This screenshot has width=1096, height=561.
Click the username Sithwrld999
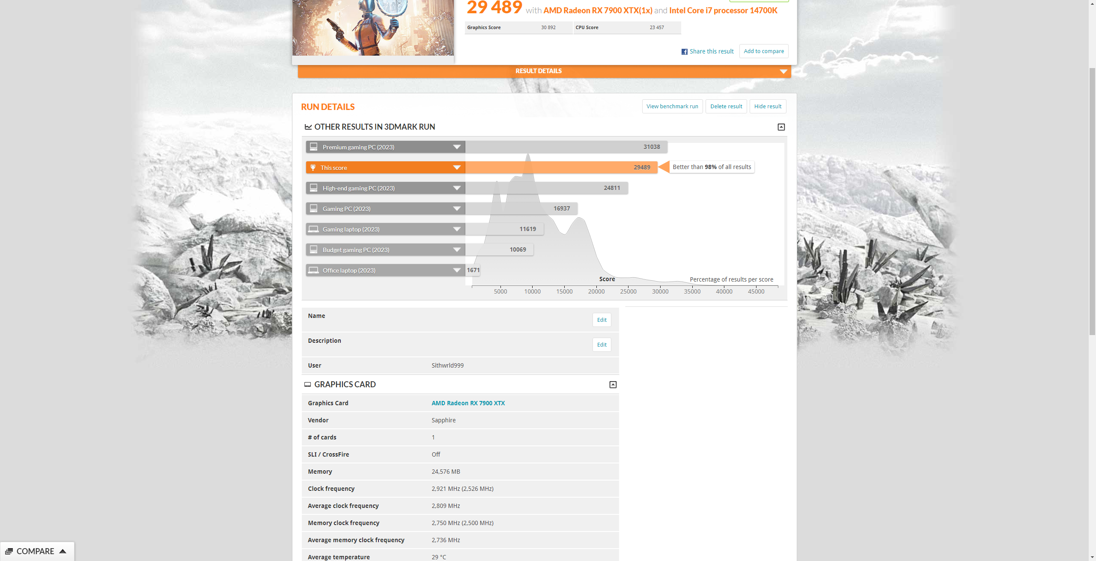pos(447,365)
